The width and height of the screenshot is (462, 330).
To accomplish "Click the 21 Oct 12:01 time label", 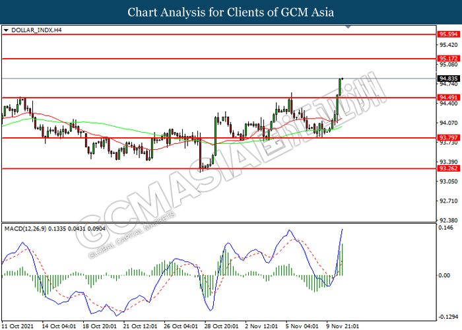I will click(140, 326).
